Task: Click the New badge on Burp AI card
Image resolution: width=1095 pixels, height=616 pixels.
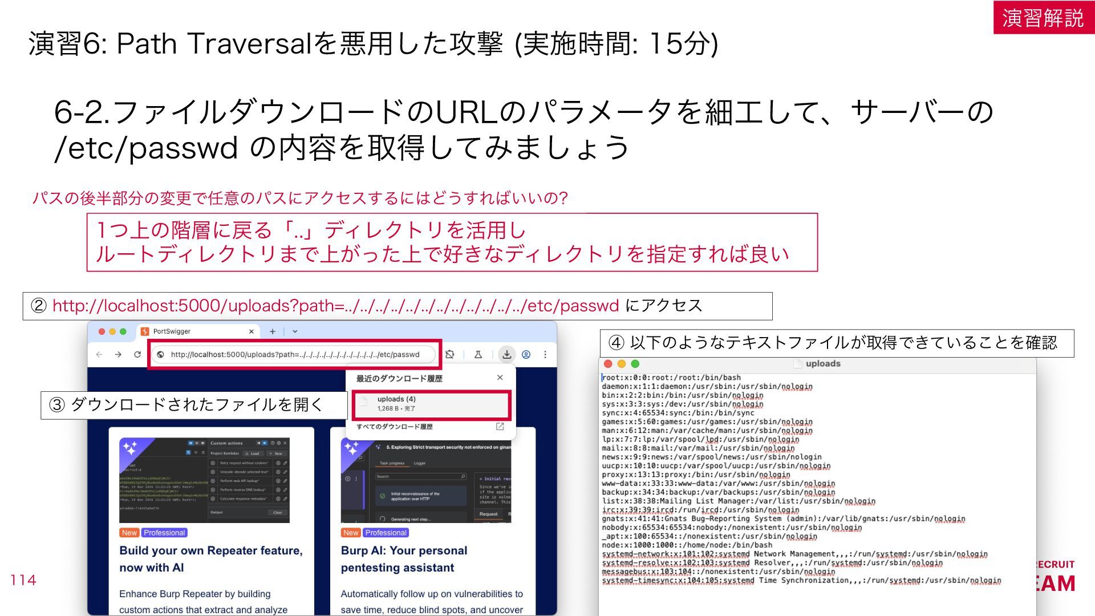Action: [x=351, y=533]
